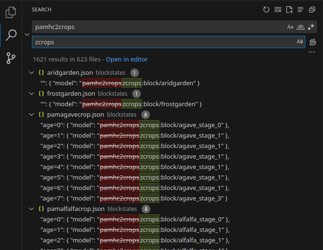Viewport: 323px width, 250px height.
Task: Toggle Preserve Case in replace box
Action: (x=300, y=42)
